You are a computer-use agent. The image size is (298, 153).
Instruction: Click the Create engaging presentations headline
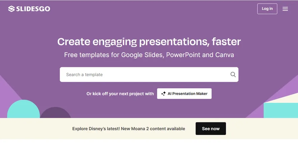(x=149, y=42)
